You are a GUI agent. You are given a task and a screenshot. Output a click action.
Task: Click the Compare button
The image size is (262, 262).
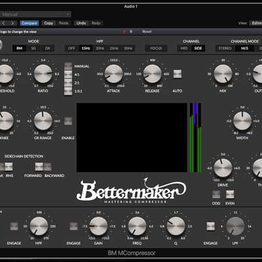(29, 23)
